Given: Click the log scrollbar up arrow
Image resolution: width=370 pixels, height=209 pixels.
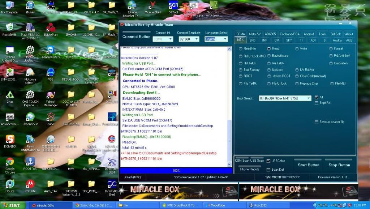Looking at the screenshot, I should coord(229,49).
